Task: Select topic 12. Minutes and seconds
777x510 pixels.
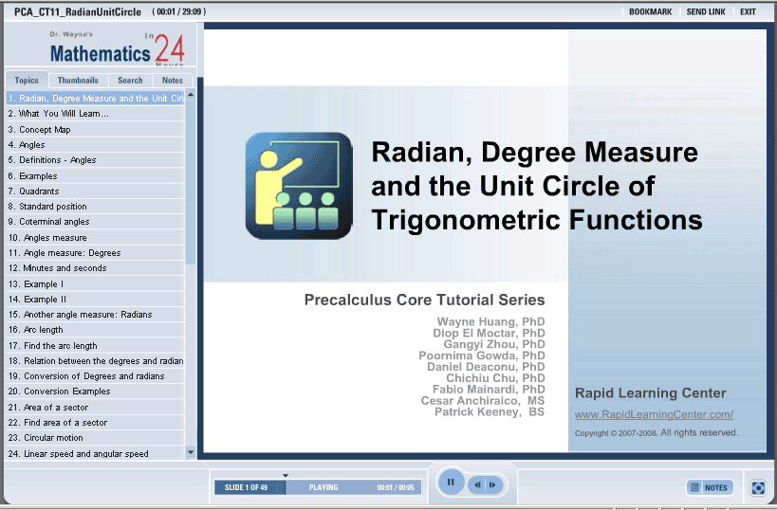Action: click(x=95, y=268)
